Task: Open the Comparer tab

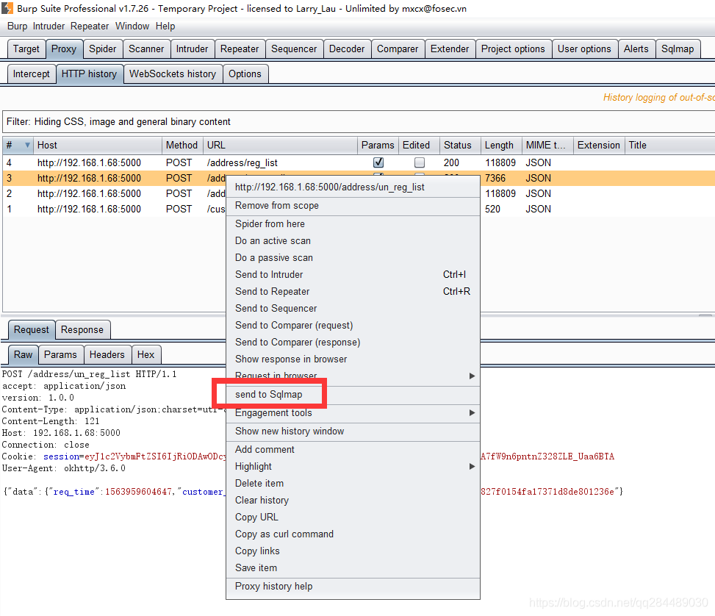Action: coord(397,49)
